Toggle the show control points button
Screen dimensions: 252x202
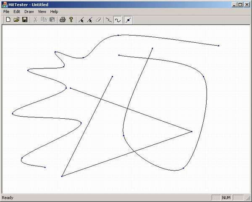128,20
